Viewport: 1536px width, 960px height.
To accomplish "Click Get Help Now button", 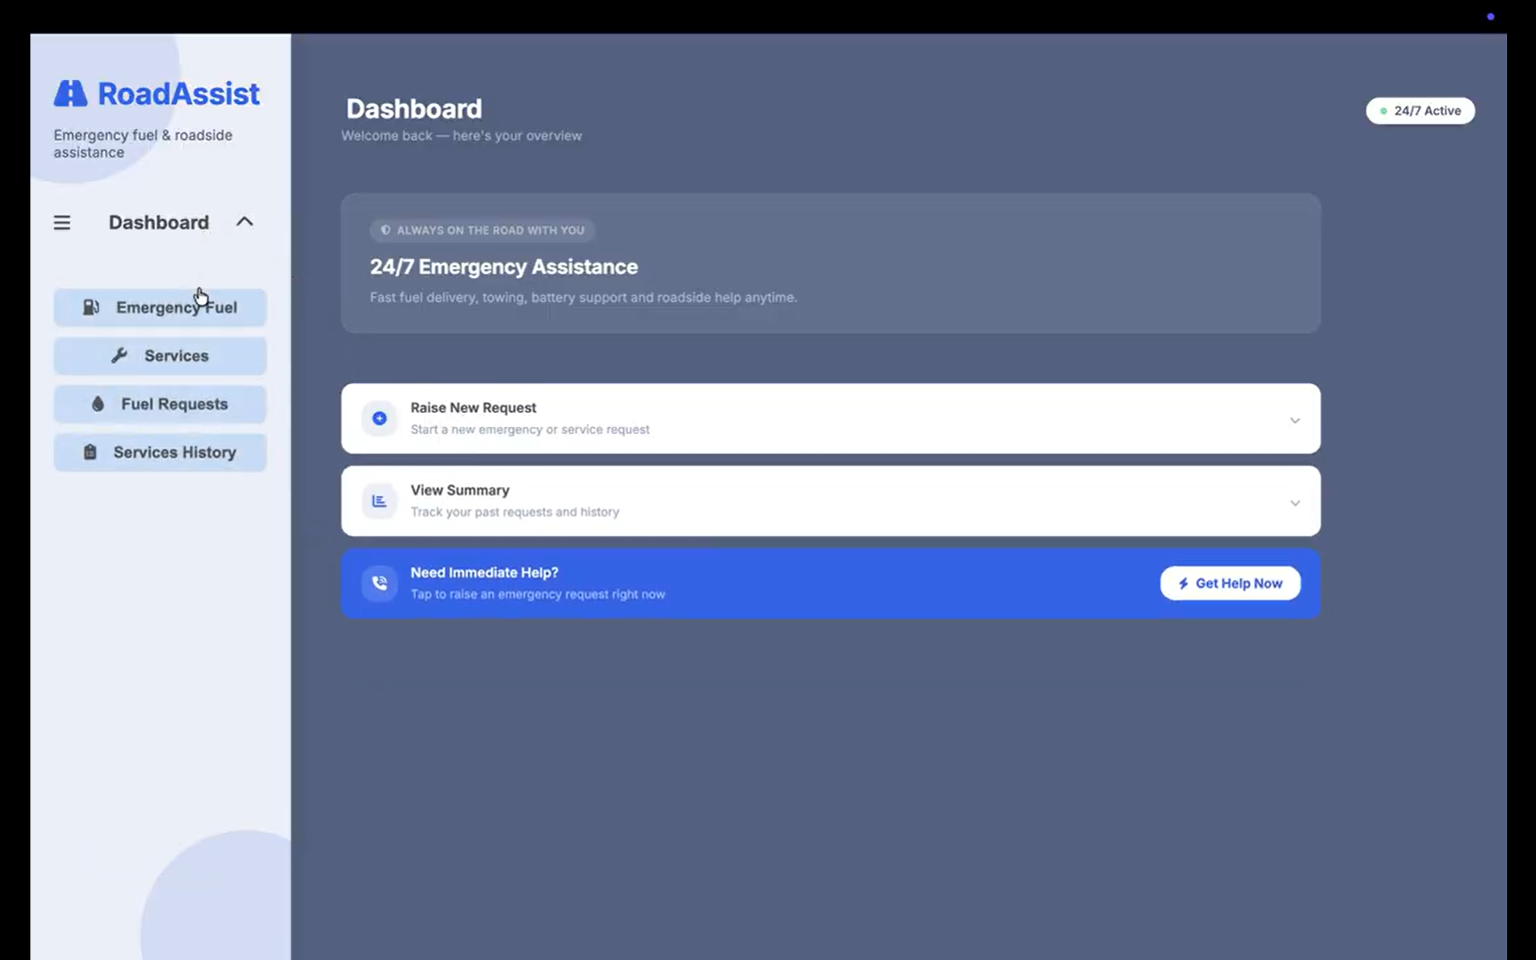I will tap(1230, 584).
